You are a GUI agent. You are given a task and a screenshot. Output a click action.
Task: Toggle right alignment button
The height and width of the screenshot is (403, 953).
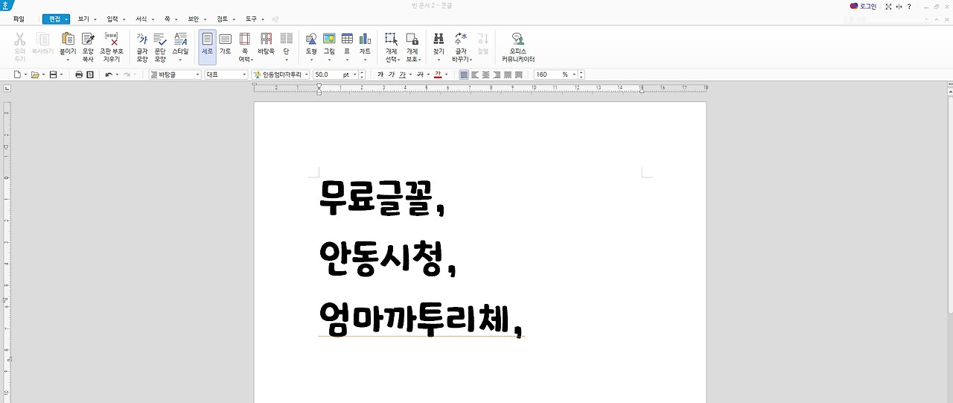pyautogui.click(x=497, y=74)
